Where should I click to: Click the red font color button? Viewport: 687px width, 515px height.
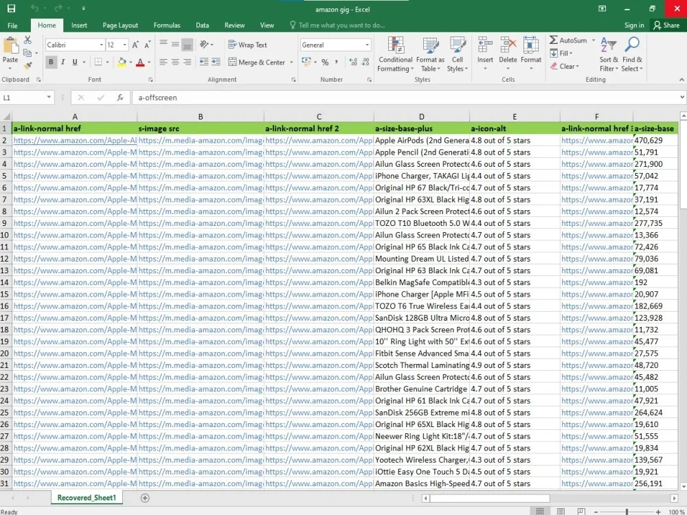[x=140, y=62]
